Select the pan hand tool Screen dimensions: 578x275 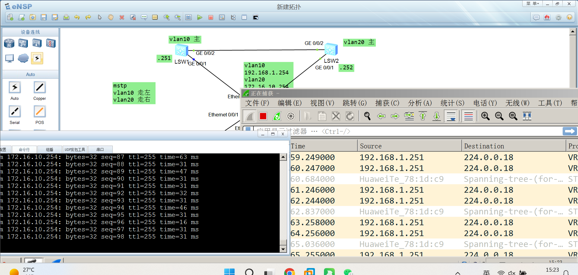pyautogui.click(x=111, y=17)
